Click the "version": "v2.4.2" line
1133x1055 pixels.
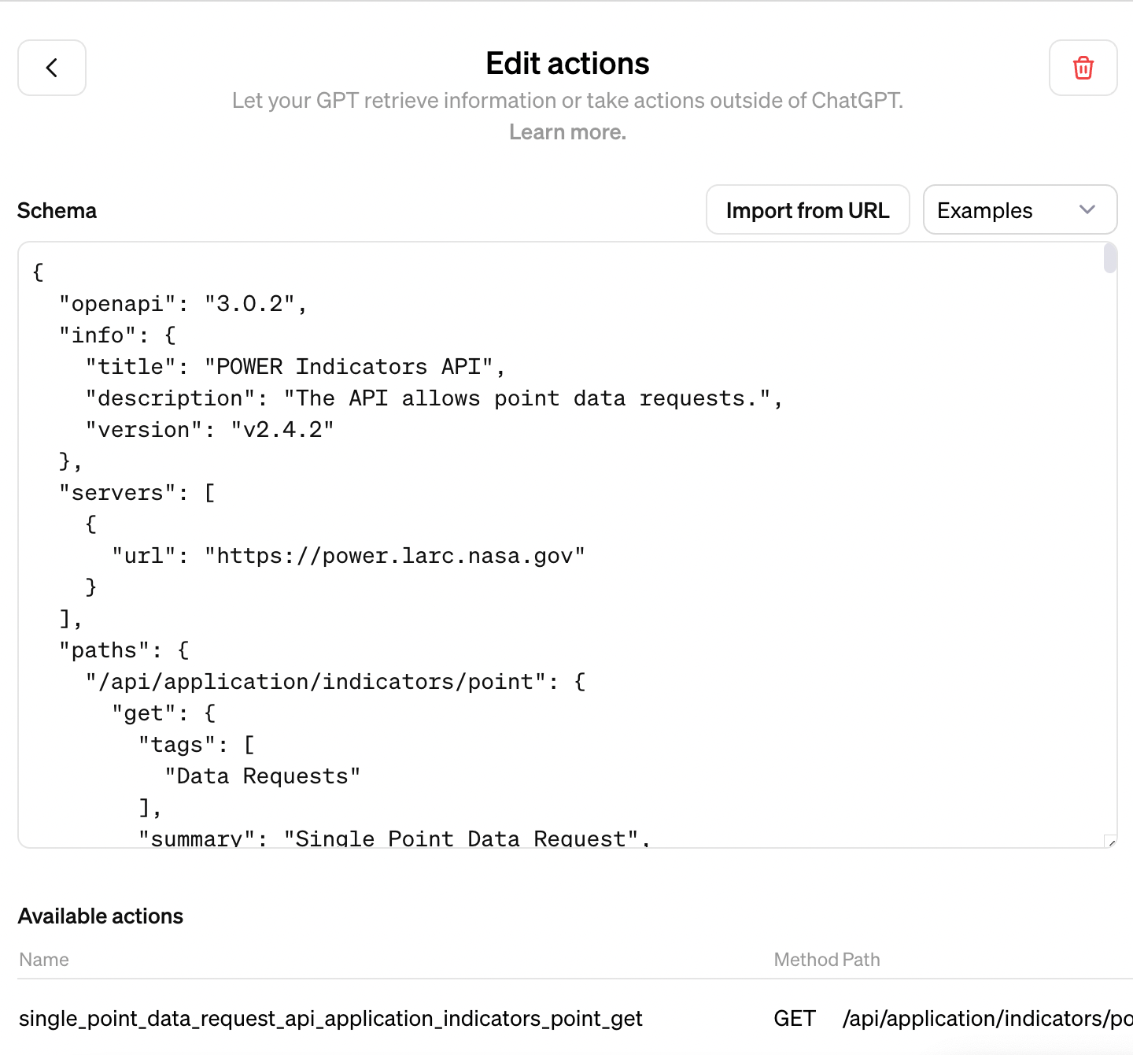(210, 430)
